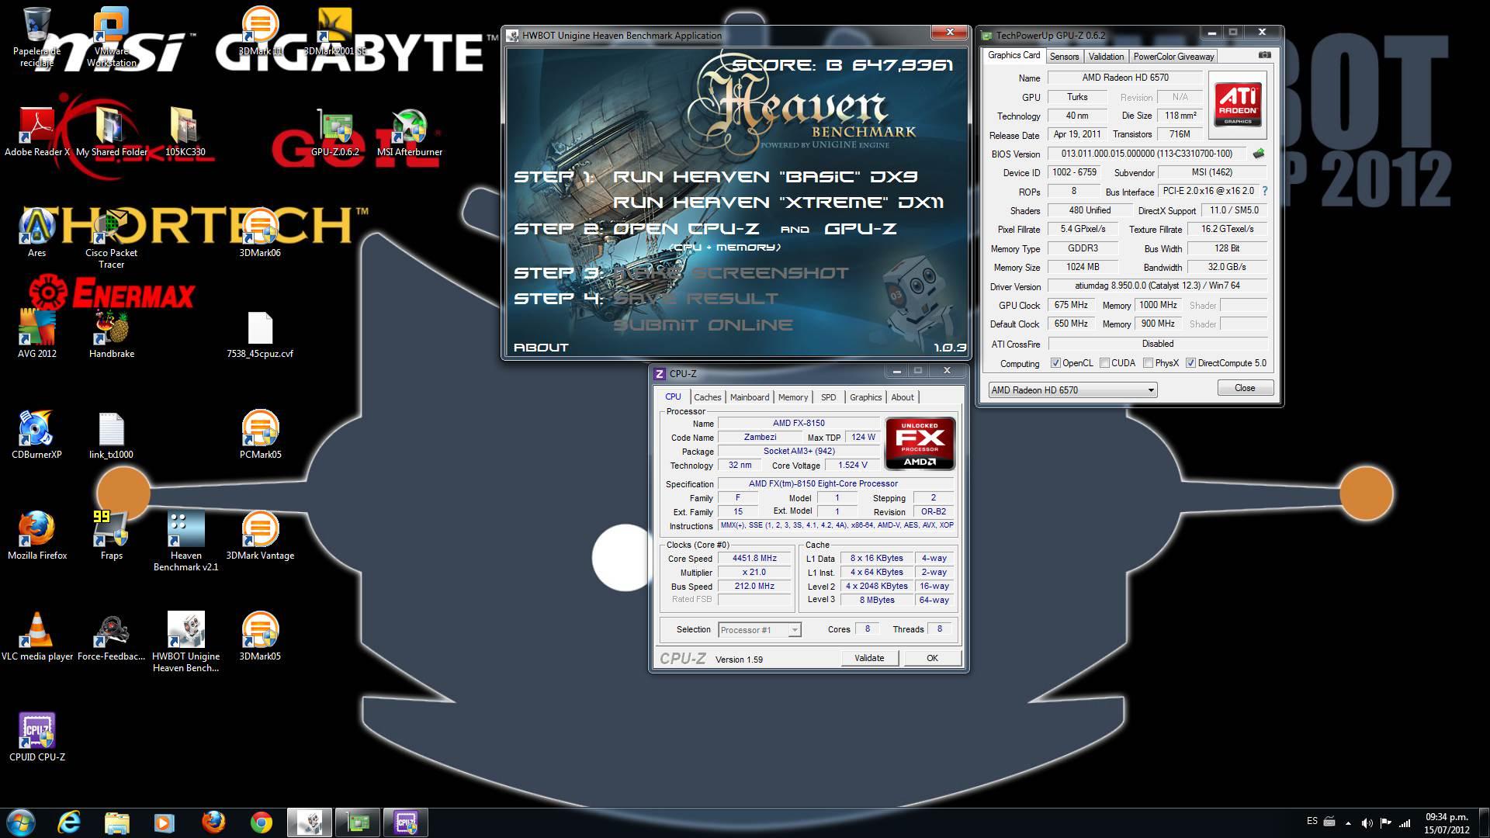The height and width of the screenshot is (838, 1490).
Task: Launch the GPU-Z.0.6.2 desktop shortcut
Action: [334, 132]
